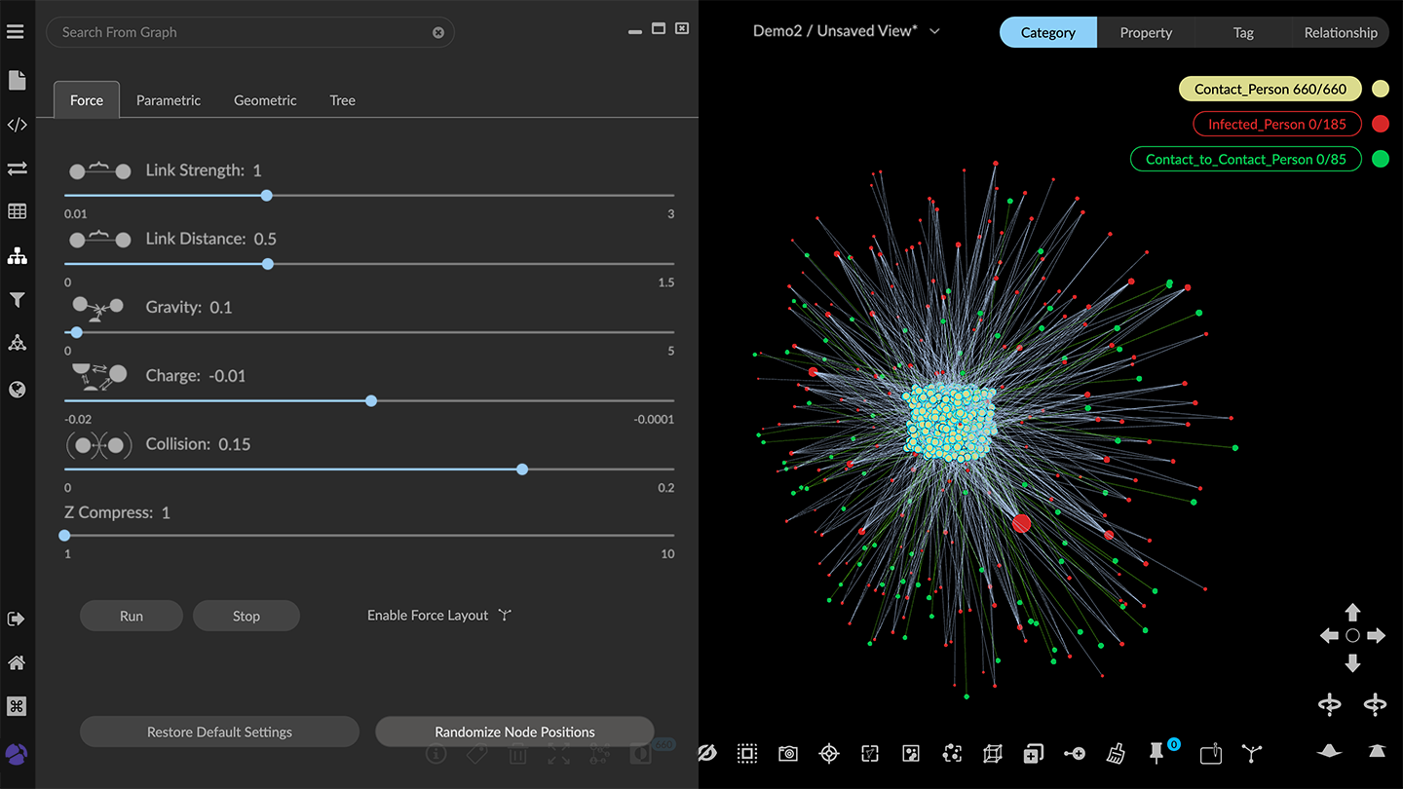Image resolution: width=1403 pixels, height=789 pixels.
Task: Click the Gravity slider handle
Action: click(77, 332)
